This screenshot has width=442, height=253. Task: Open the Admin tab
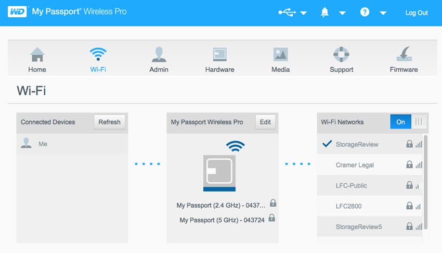[x=159, y=59]
